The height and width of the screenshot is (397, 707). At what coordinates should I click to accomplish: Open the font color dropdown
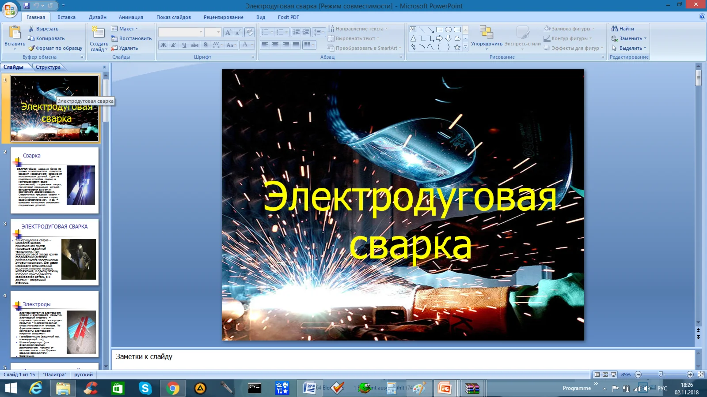tap(247, 45)
